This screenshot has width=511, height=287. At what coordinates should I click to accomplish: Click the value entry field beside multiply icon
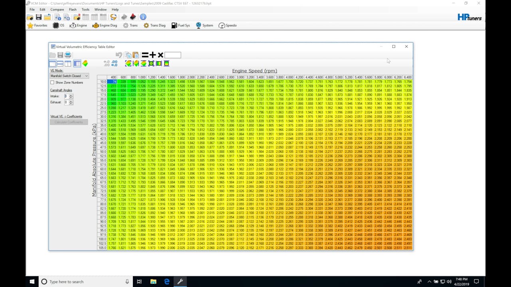pos(172,55)
